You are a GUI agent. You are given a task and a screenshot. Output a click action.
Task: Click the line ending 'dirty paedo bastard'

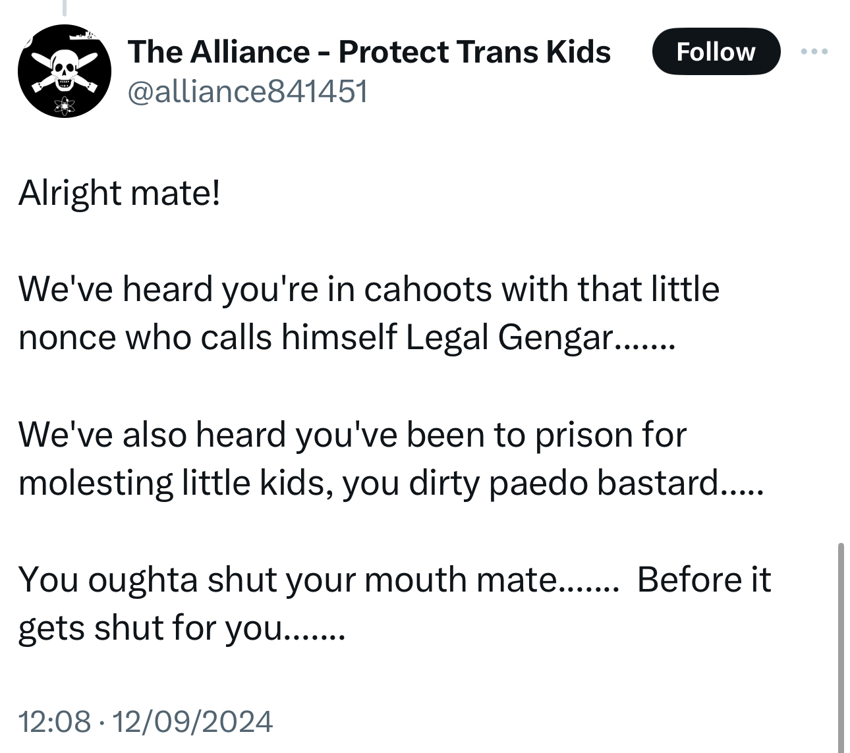(x=389, y=483)
